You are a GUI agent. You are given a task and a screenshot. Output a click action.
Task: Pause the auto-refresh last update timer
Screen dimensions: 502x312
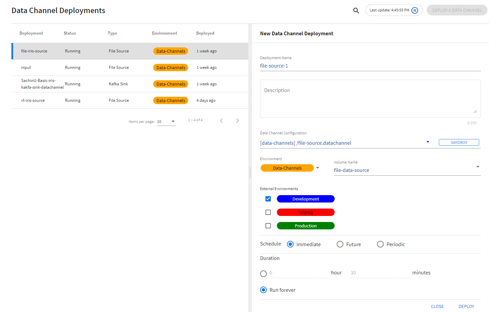tap(415, 10)
